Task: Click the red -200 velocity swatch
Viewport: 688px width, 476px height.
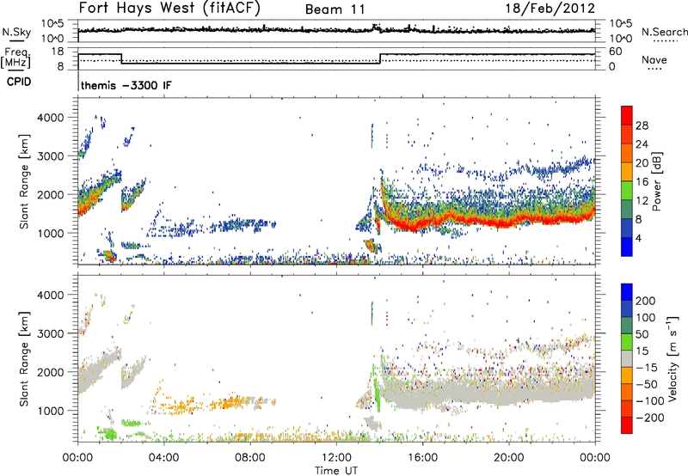Action: pyautogui.click(x=627, y=425)
